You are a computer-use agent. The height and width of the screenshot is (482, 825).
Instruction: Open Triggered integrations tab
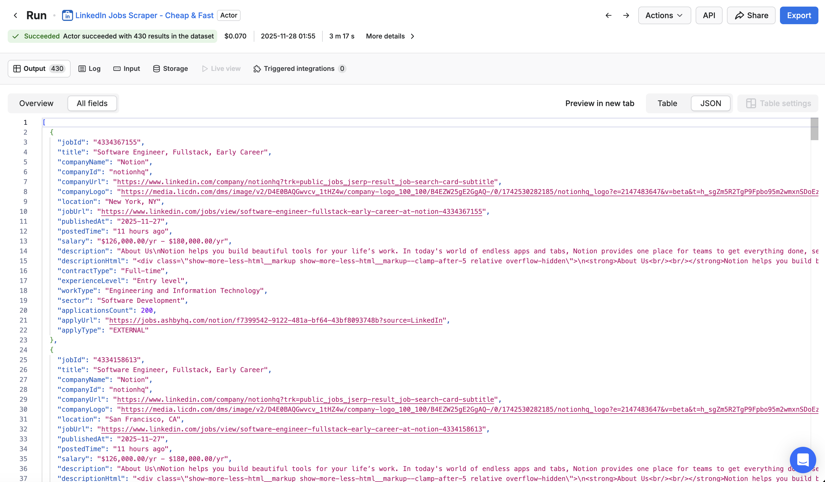[299, 68]
